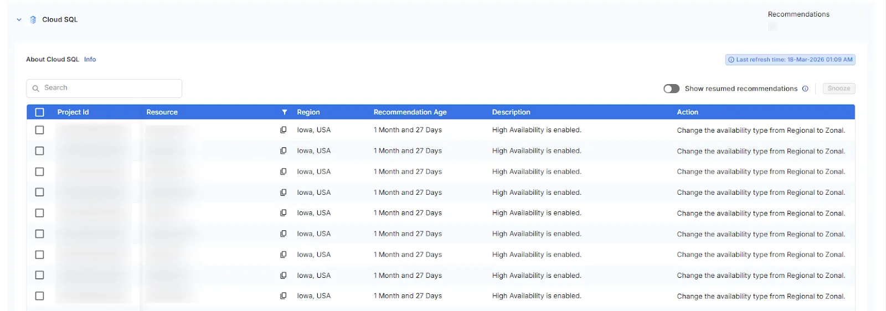The image size is (886, 311).
Task: Check the ninth table row's checkbox
Action: (39, 296)
